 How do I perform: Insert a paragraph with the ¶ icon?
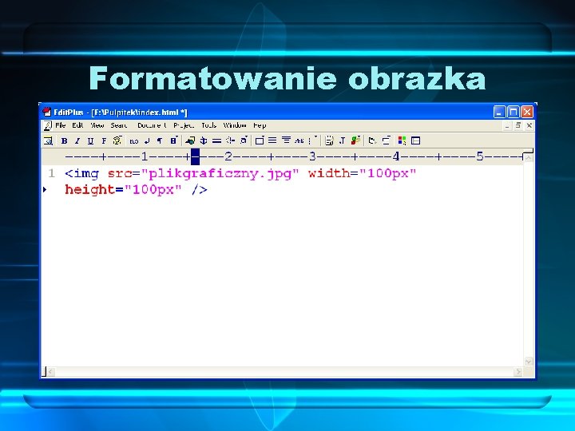point(160,140)
